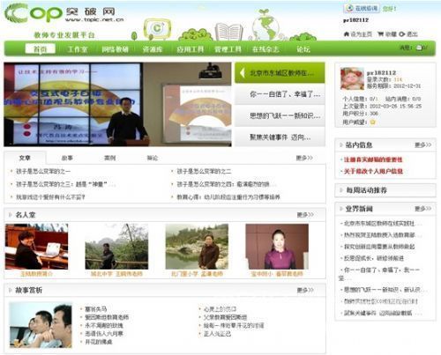
Task: Open the story 给每一株花草开花的时间
Action: (x=234, y=326)
